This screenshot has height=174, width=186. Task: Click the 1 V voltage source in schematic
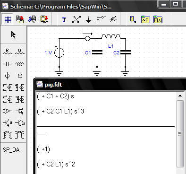pos(59,52)
